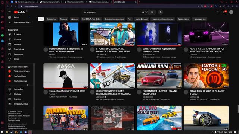Viewport: 239px width, 134px height.
Task: Select the Все filter chip
Action: coord(41,19)
